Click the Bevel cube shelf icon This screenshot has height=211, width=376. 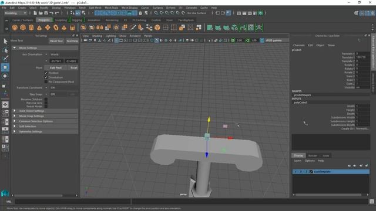[157, 28]
